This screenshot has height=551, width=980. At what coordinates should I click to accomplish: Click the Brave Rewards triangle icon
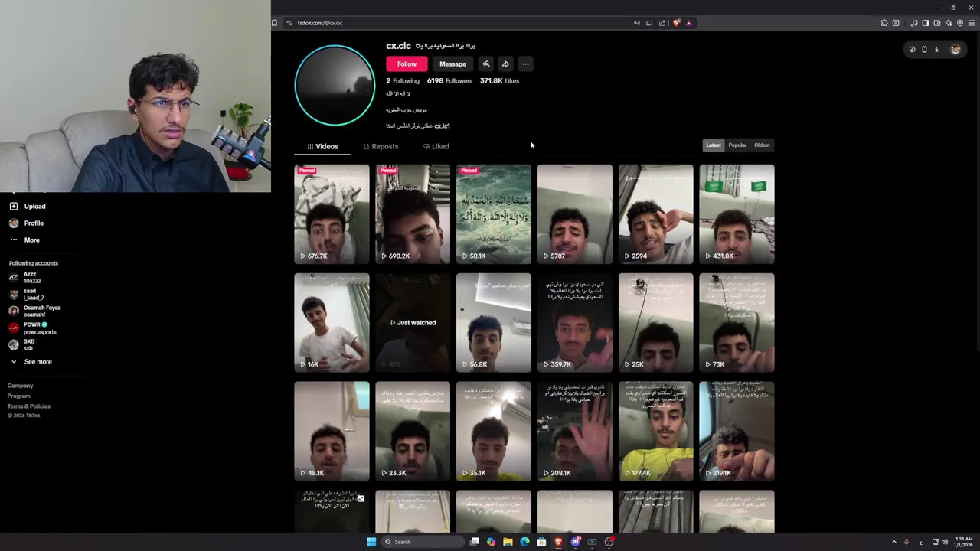point(689,23)
